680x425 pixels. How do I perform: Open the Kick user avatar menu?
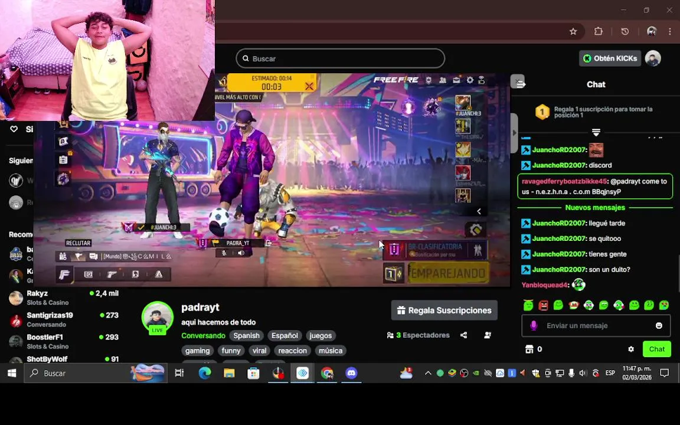click(653, 58)
